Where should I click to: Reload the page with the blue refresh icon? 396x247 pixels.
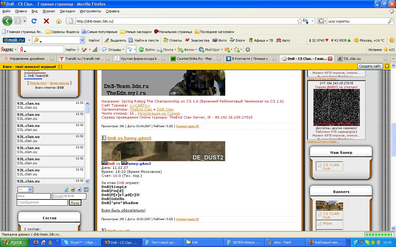pyautogui.click(x=34, y=21)
